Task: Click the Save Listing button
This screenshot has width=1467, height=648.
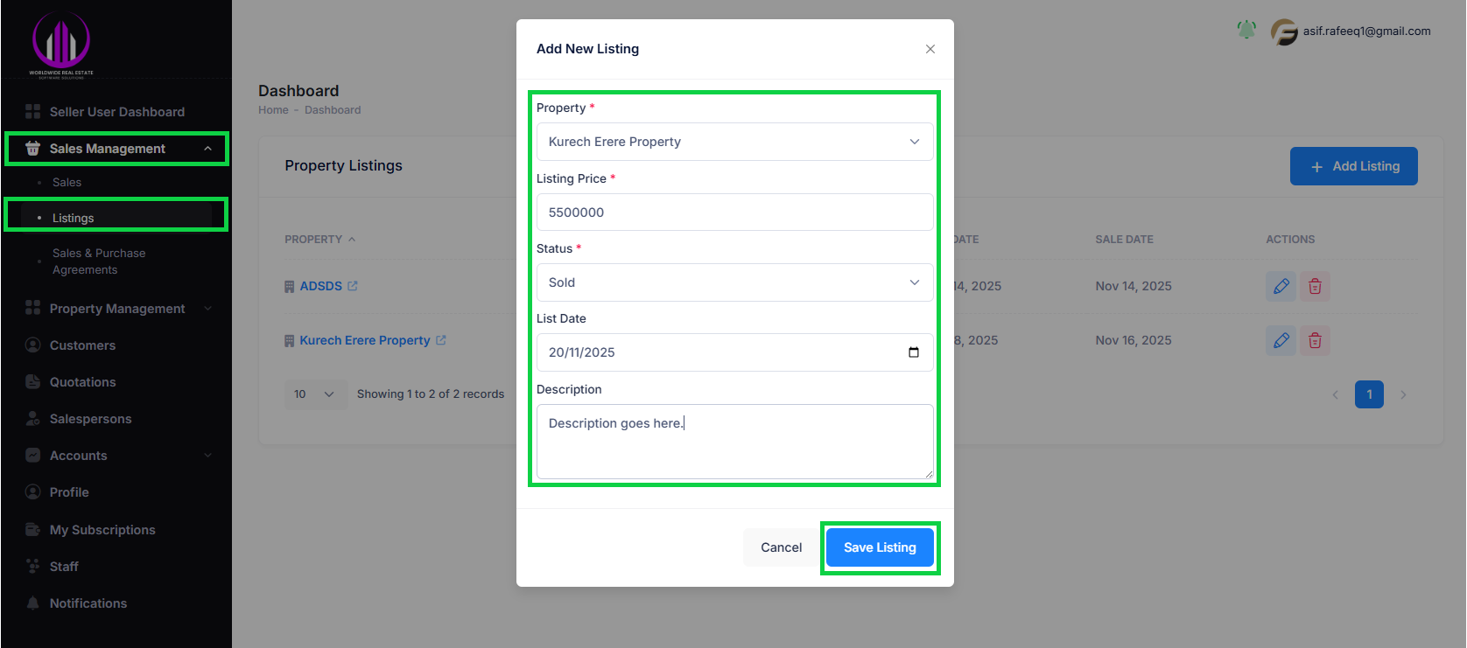Action: 880,547
